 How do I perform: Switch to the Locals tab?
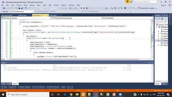(9, 84)
